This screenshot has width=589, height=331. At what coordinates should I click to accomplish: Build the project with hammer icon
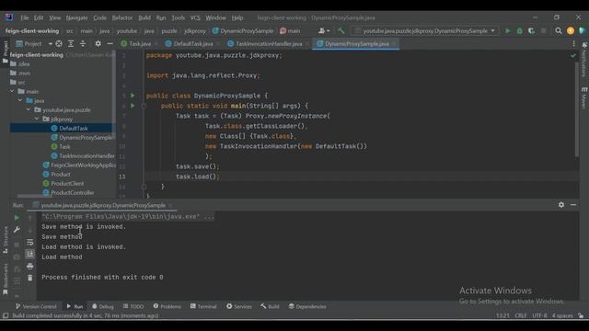coord(341,30)
